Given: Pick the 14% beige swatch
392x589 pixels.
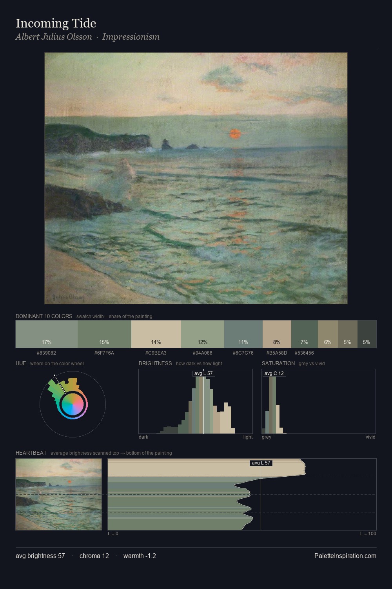Looking at the screenshot, I should pos(156,334).
